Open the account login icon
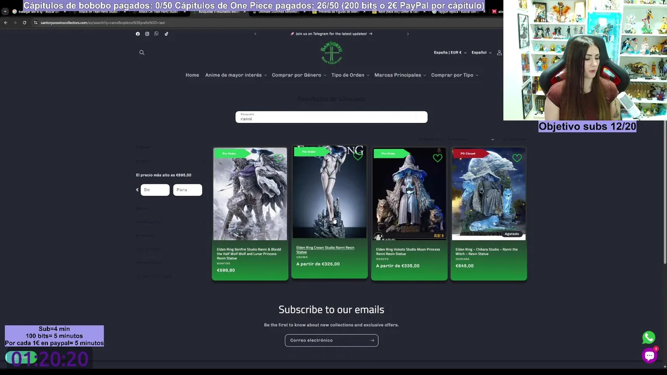 [499, 53]
